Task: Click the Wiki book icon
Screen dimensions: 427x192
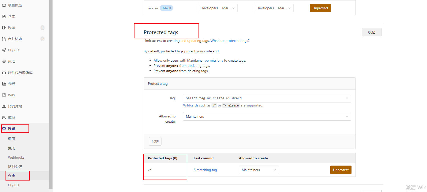Action: pos(4,95)
